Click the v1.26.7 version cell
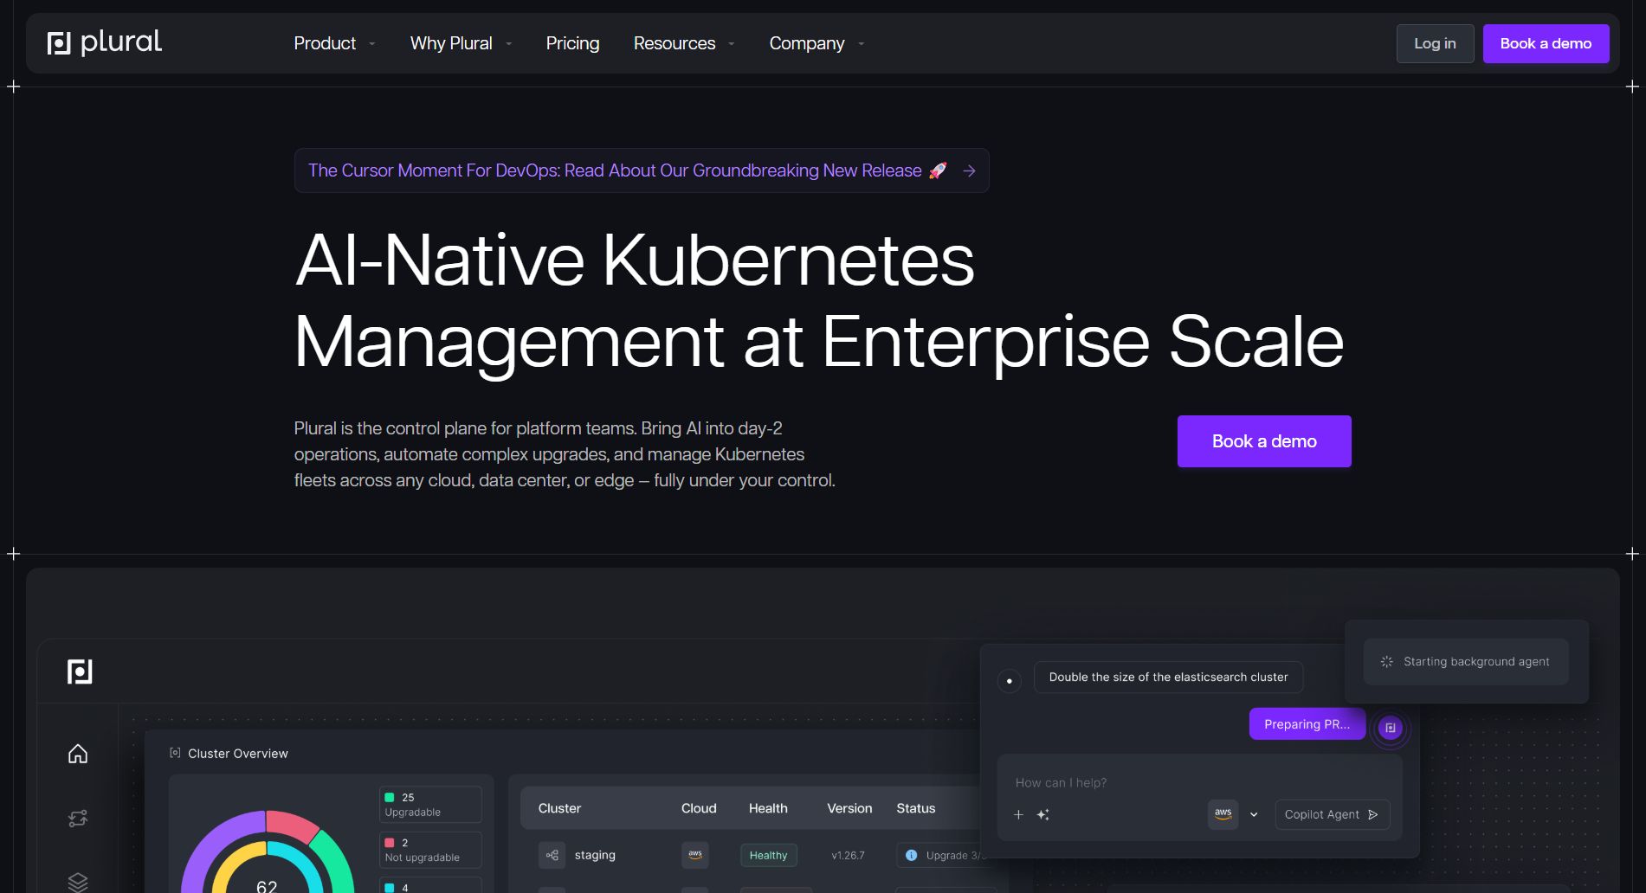This screenshot has height=893, width=1646. coord(848,855)
